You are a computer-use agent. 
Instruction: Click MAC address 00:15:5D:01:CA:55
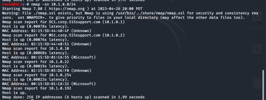[50, 57]
